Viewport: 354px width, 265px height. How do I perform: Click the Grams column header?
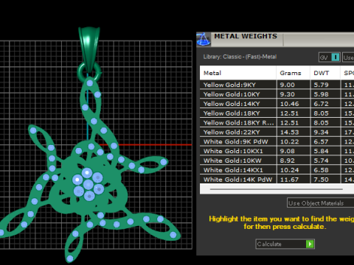tap(294, 73)
